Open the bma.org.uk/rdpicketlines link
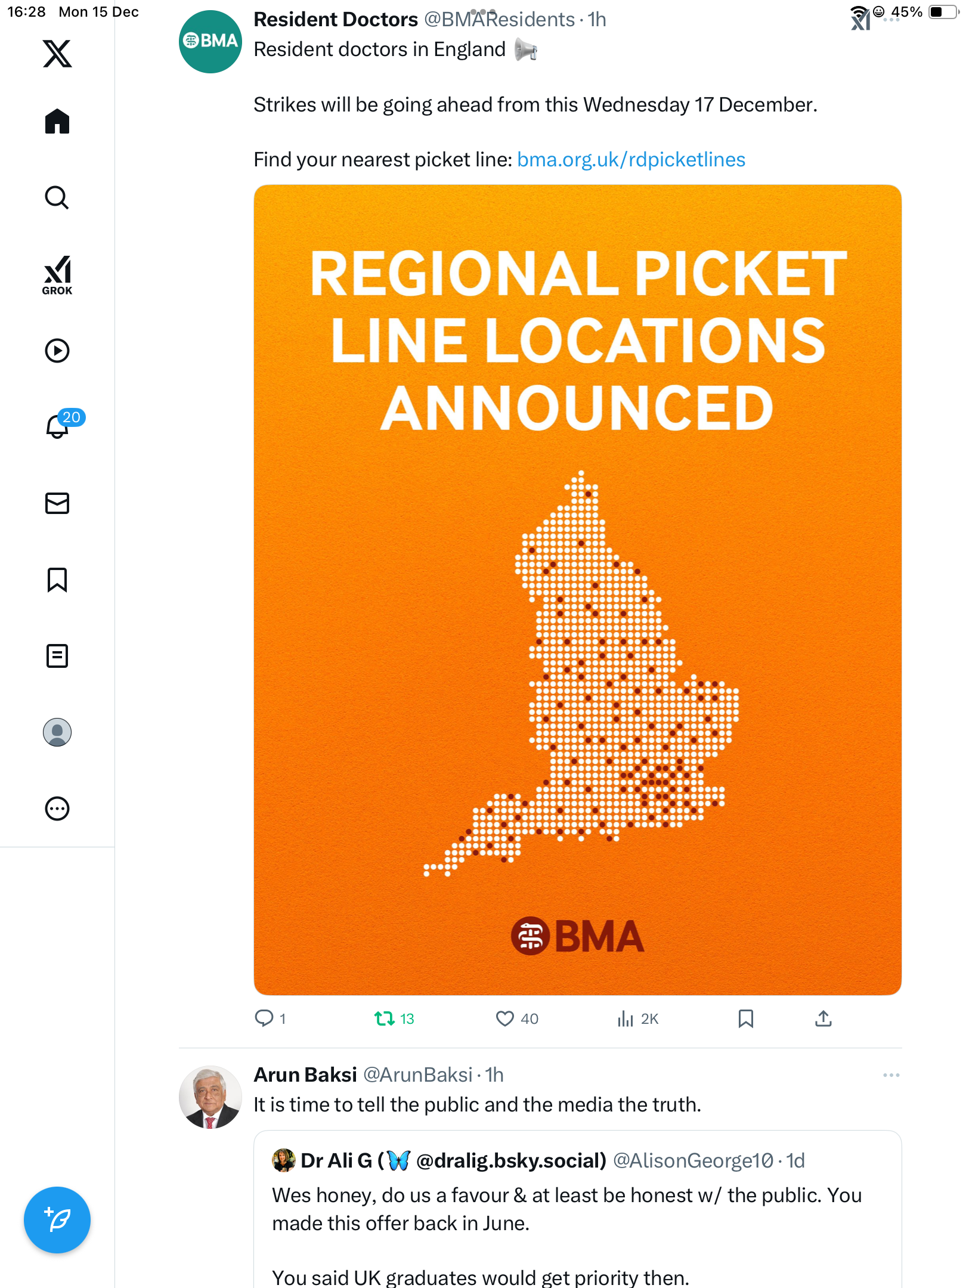966x1288 pixels. [631, 160]
